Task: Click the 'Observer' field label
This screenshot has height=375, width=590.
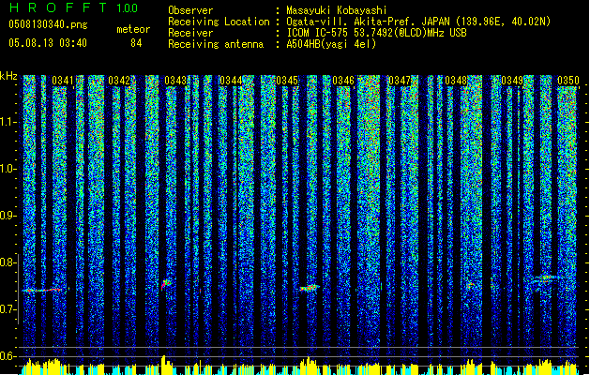Action: pos(190,10)
